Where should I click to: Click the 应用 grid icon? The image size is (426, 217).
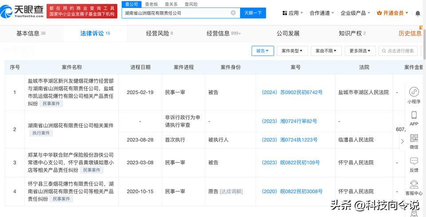285,13
